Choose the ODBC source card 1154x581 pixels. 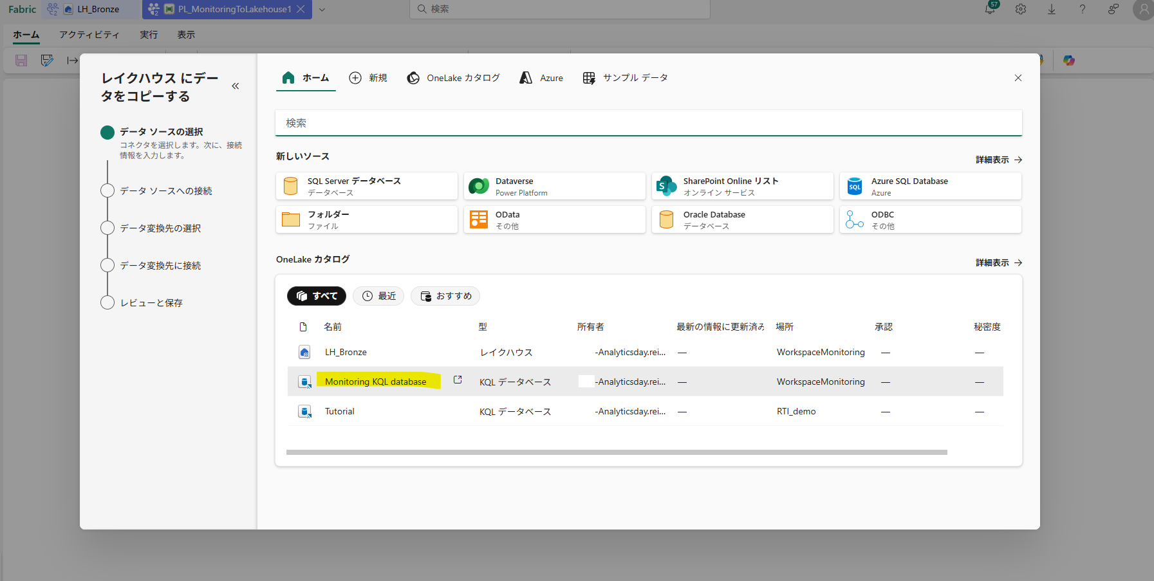coord(931,220)
